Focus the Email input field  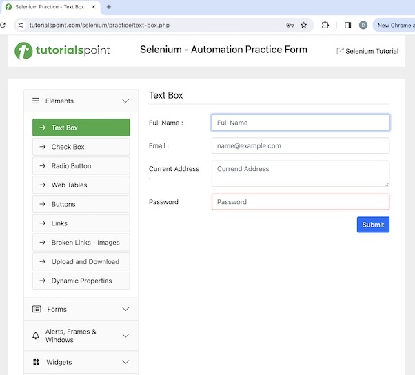(x=300, y=146)
